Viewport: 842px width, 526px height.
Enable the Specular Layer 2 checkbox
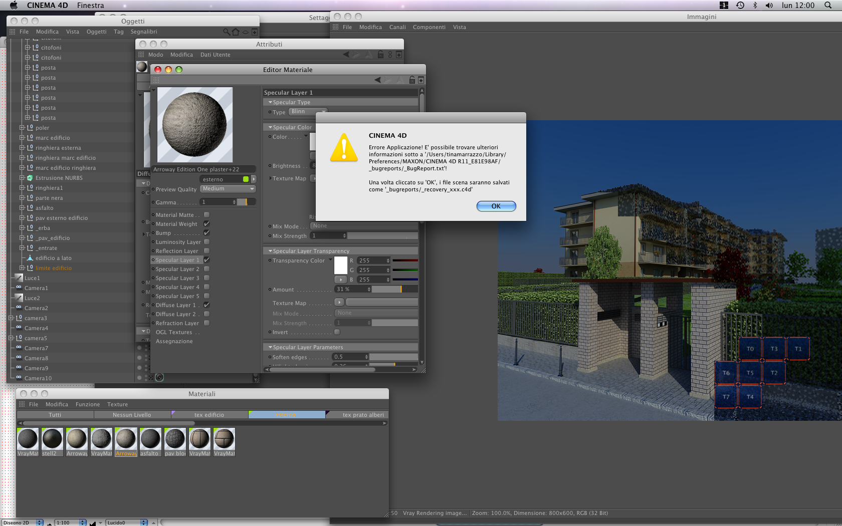pos(206,269)
